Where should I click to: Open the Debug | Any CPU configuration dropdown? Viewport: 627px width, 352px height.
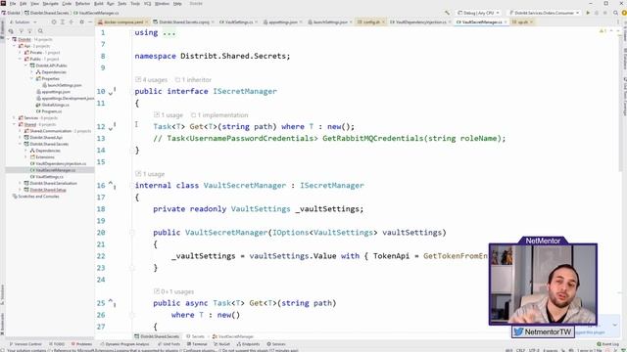pyautogui.click(x=478, y=13)
